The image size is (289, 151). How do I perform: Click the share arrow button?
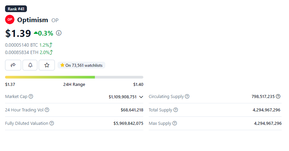tap(13, 65)
